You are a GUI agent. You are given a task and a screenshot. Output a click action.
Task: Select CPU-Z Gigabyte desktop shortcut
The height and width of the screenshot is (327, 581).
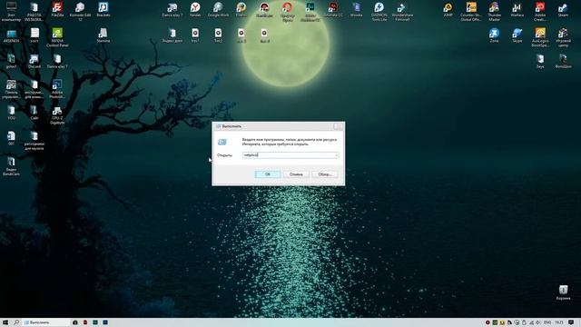coord(57,115)
